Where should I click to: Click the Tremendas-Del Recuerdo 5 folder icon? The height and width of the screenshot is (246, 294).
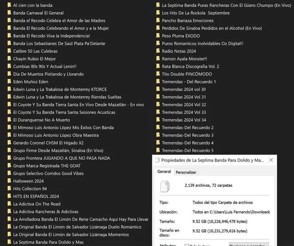pyautogui.click(x=158, y=150)
